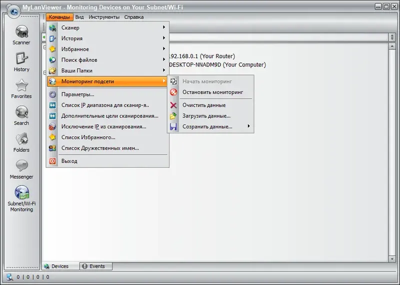Image resolution: width=400 pixels, height=285 pixels.
Task: Click the icon beside Исключение IP из сканирования
Action: pos(52,127)
